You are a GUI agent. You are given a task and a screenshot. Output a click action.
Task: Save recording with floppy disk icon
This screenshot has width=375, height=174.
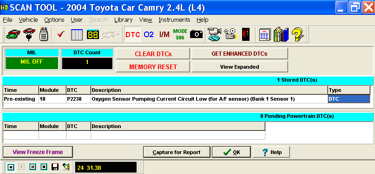[55, 167]
